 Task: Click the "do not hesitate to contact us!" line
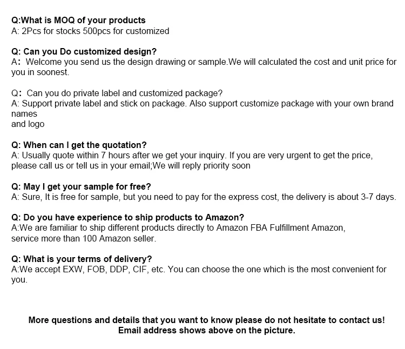206,320
